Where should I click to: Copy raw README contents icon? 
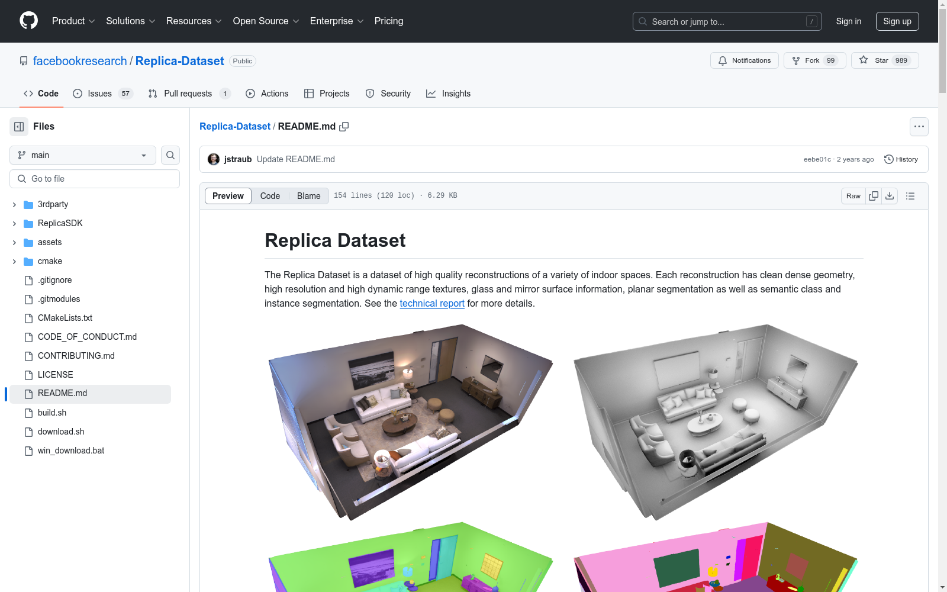(x=874, y=195)
